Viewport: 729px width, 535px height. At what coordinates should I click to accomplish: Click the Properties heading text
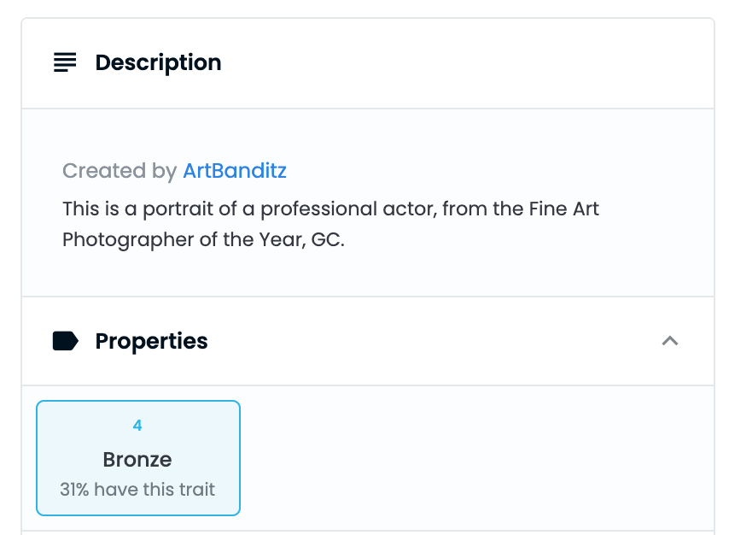(x=151, y=341)
